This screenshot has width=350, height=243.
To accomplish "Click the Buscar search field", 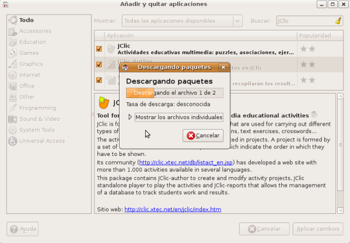I will pos(304,21).
